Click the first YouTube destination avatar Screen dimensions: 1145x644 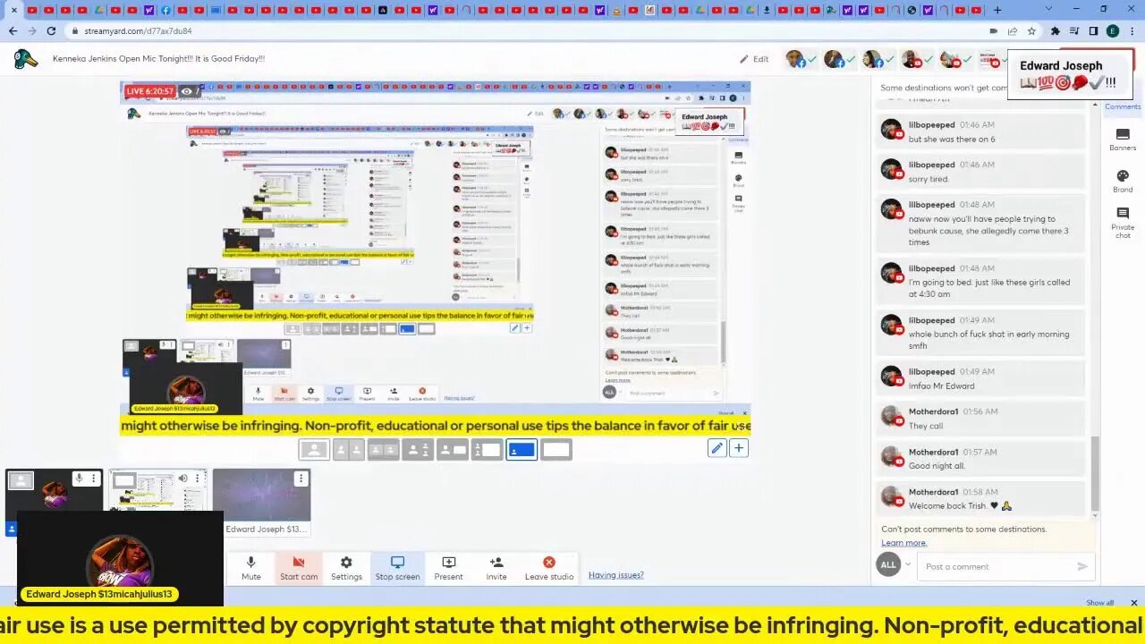tap(912, 59)
